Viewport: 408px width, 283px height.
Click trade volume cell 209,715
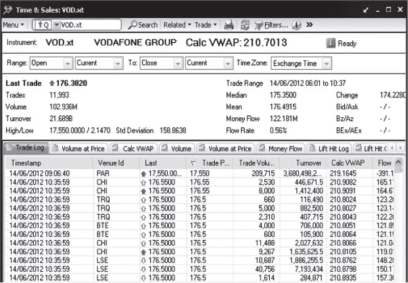click(263, 173)
